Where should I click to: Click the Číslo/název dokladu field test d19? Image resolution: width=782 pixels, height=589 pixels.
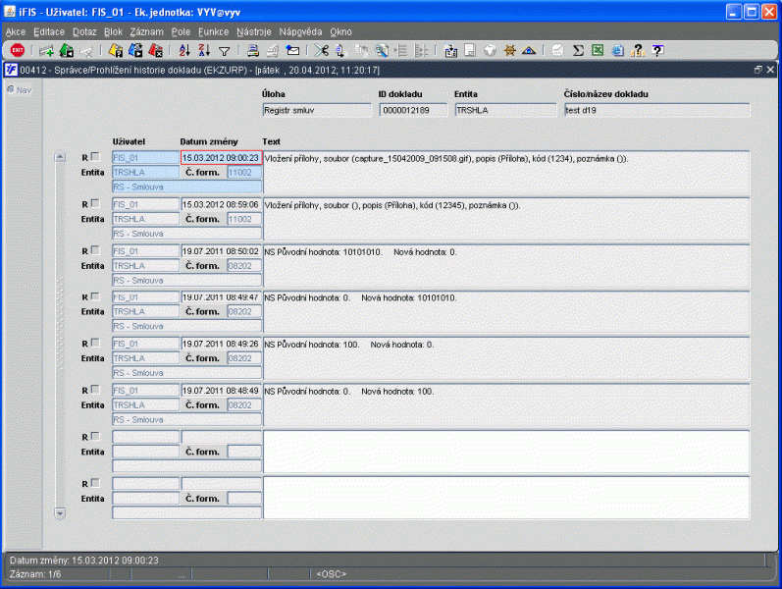point(656,110)
